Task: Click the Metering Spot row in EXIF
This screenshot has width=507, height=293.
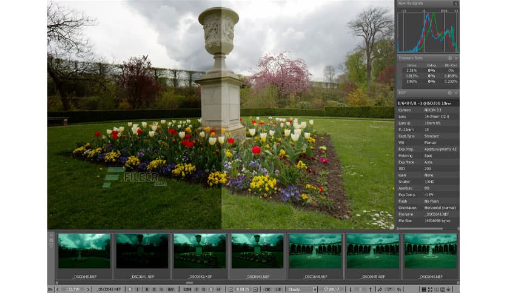Action: 428,156
